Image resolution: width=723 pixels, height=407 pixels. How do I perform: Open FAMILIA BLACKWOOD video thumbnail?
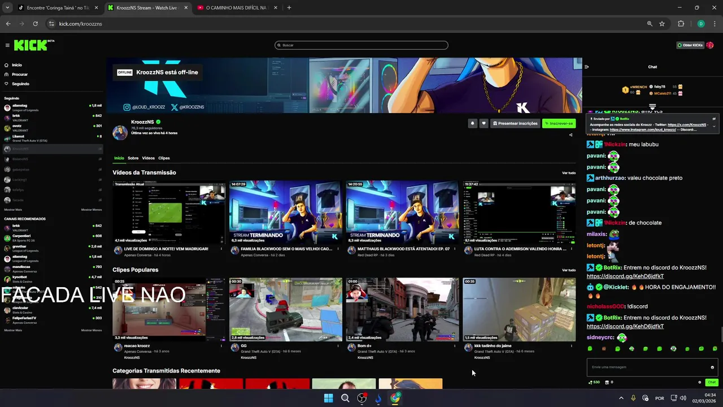(x=286, y=213)
